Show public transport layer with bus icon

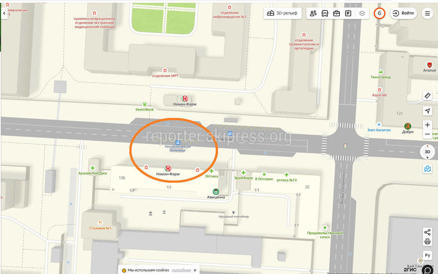coord(325,13)
